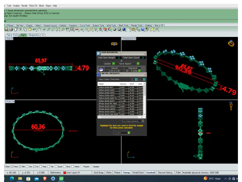Image resolution: width=242 pixels, height=182 pixels.
Task: Open the Perspective viewport title dropdown arrow
Action: click(135, 38)
